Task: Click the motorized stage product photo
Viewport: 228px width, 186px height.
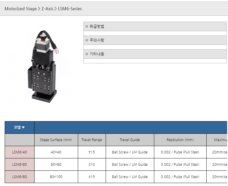Action: (42, 67)
